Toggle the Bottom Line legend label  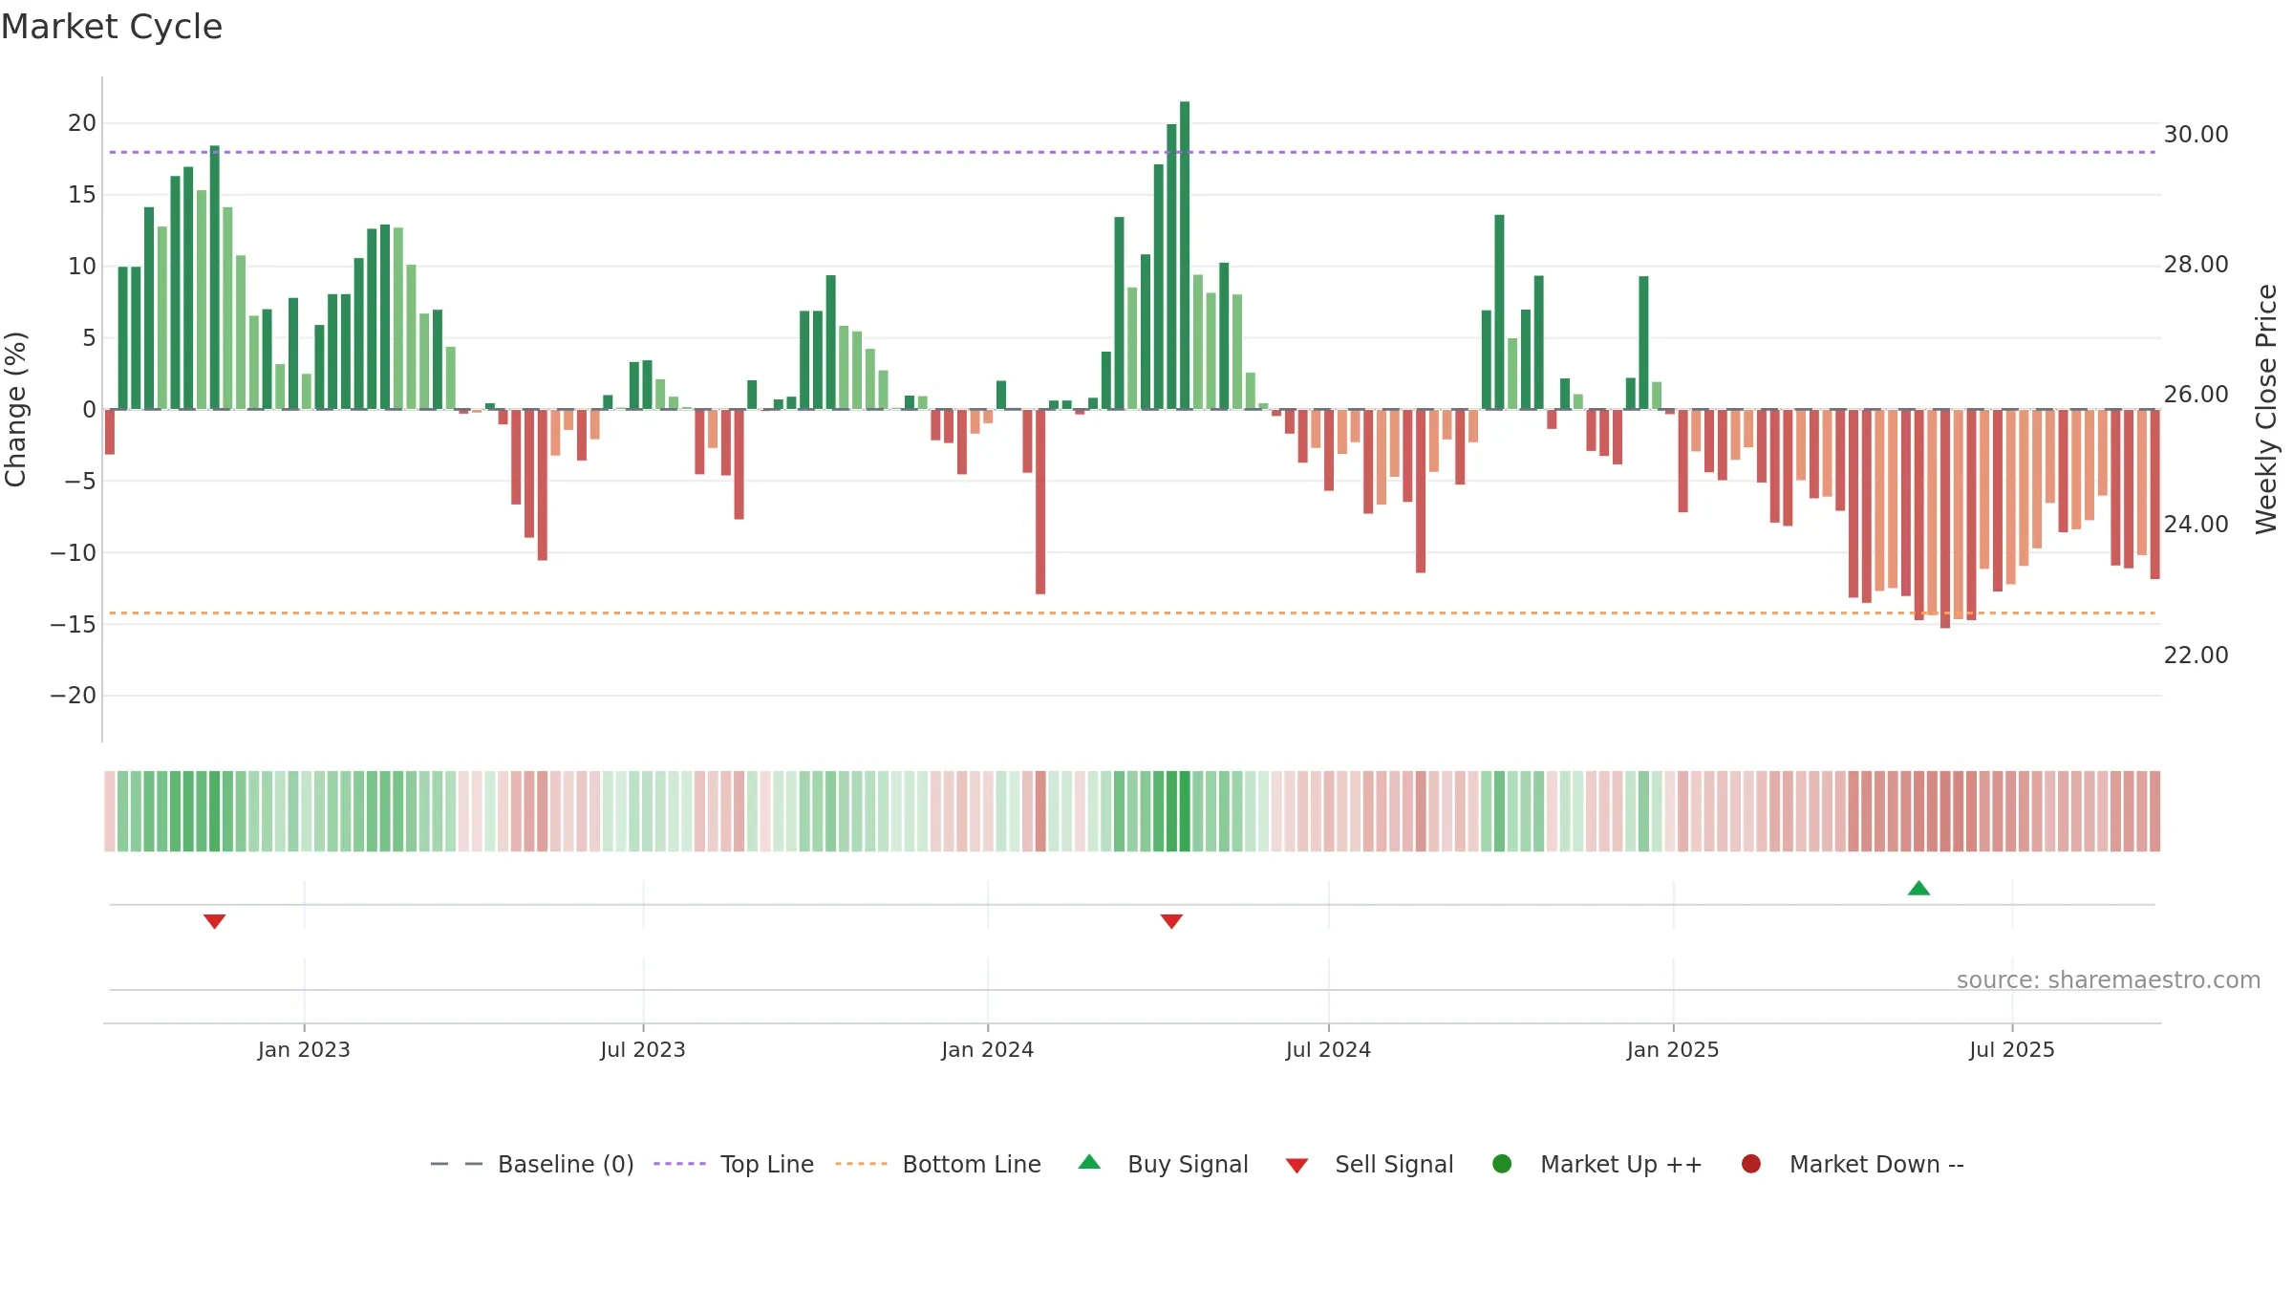[972, 1164]
